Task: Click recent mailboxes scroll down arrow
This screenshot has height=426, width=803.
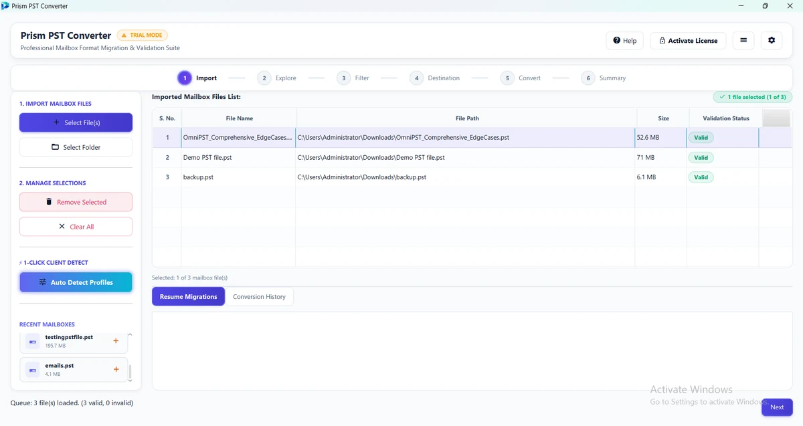Action: click(x=130, y=381)
